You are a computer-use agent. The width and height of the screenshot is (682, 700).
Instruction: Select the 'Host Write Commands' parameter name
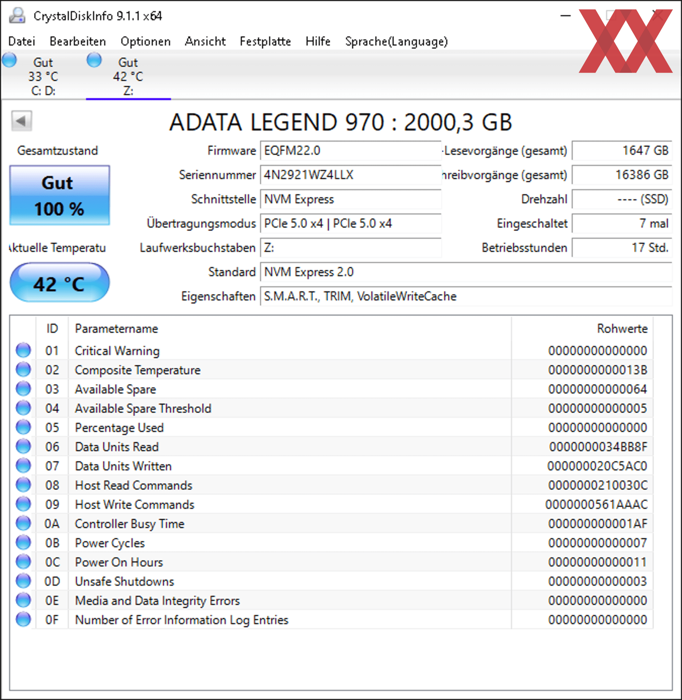point(135,505)
